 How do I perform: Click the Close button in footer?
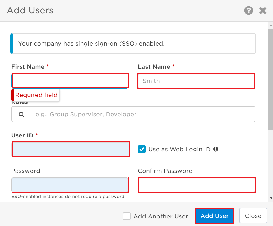pos(253,216)
